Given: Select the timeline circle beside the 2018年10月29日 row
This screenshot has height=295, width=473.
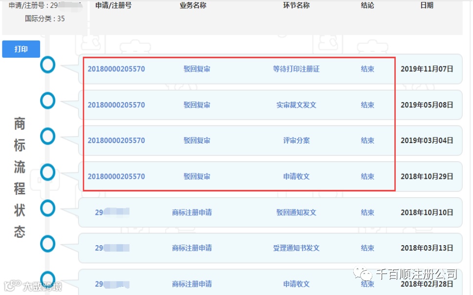Looking at the screenshot, I should pyautogui.click(x=48, y=172).
